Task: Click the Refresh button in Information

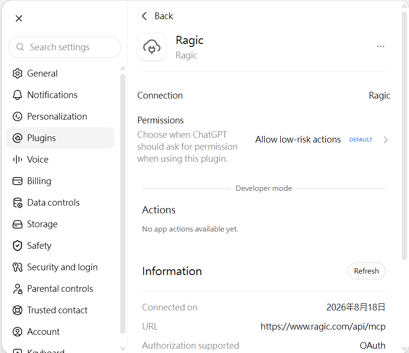Action: pos(366,271)
